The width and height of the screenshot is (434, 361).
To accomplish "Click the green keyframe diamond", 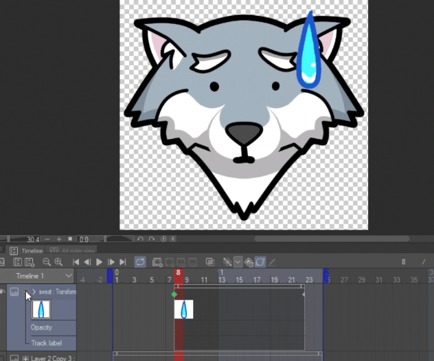I will [174, 294].
